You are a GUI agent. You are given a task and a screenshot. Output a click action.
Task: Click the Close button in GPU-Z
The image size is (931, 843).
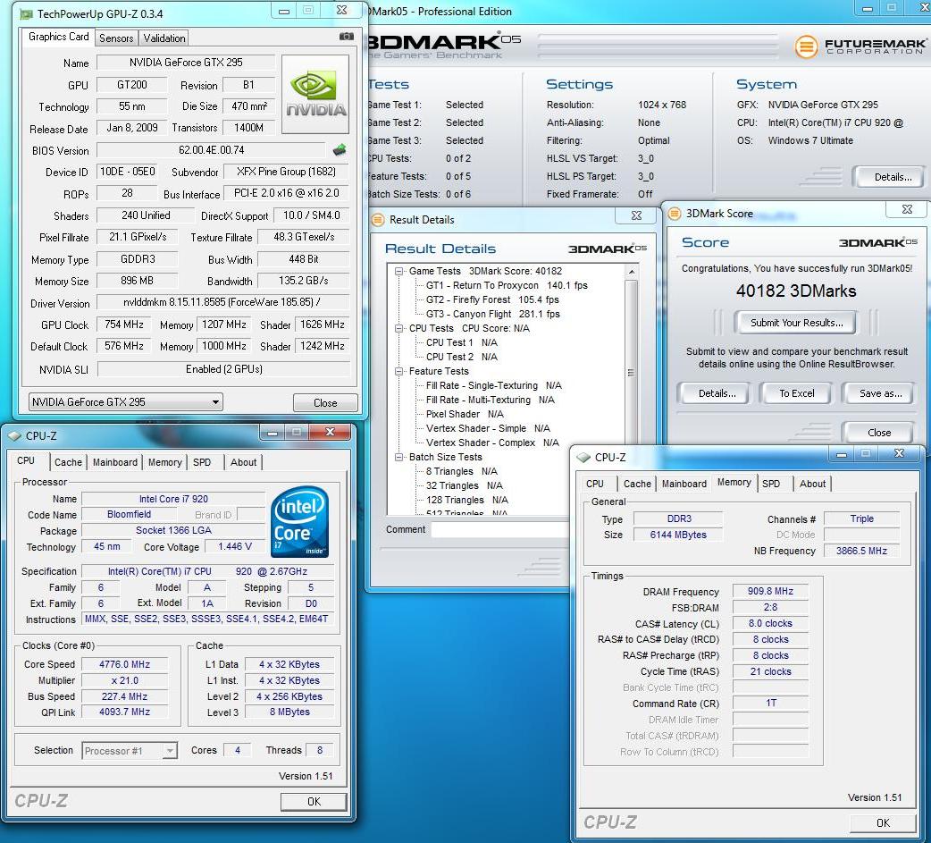325,403
